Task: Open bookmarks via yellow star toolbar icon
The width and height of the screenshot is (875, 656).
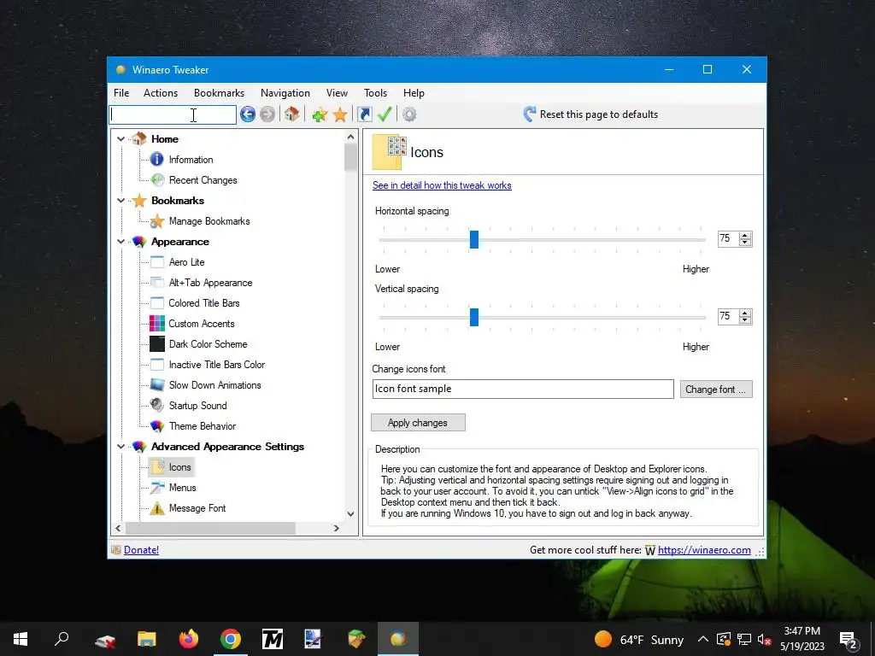Action: 340,114
